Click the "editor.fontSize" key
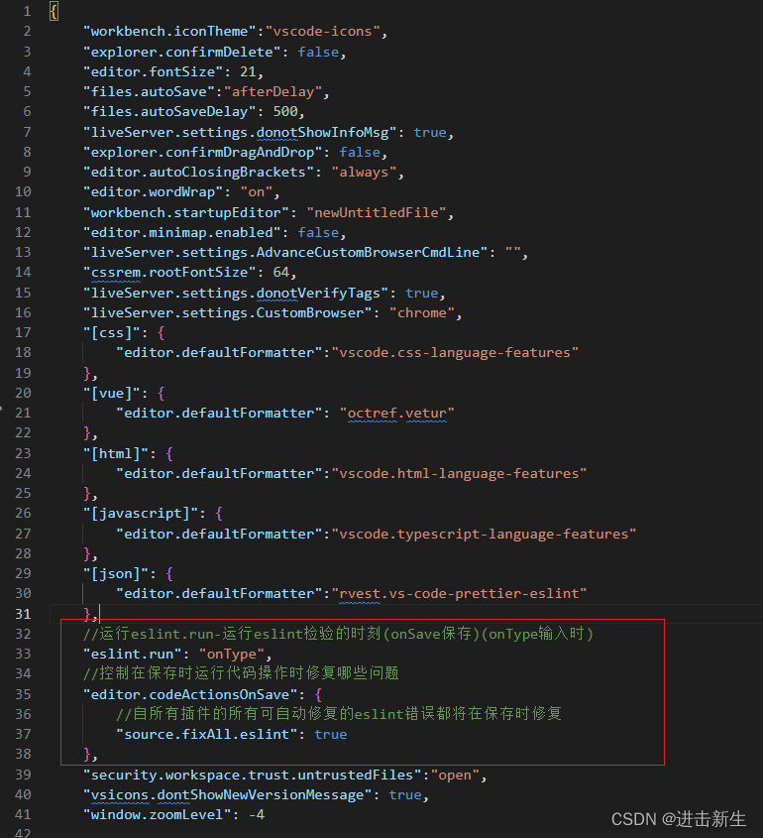 pyautogui.click(x=153, y=71)
